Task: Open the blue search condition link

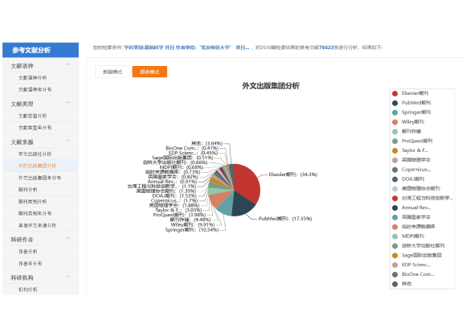Action: tap(186, 47)
